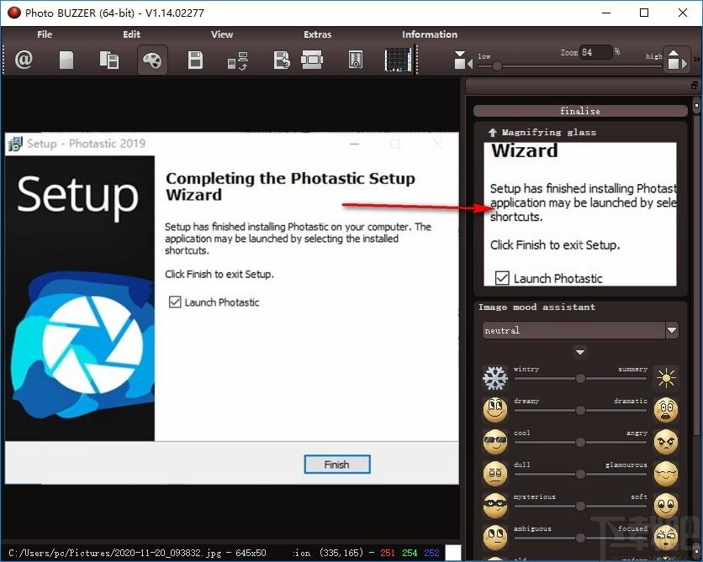Click the panel undock icon above finalise
This screenshot has height=562, width=703.
[695, 85]
